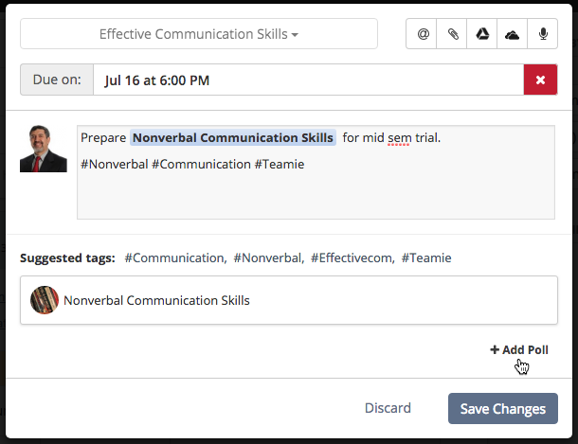578x444 pixels.
Task: Click the author profile photo
Action: pos(44,149)
